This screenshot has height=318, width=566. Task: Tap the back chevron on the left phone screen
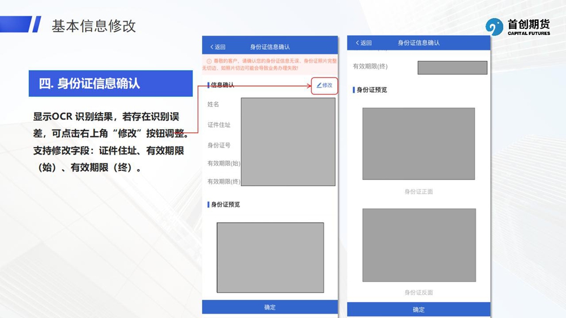click(x=212, y=47)
